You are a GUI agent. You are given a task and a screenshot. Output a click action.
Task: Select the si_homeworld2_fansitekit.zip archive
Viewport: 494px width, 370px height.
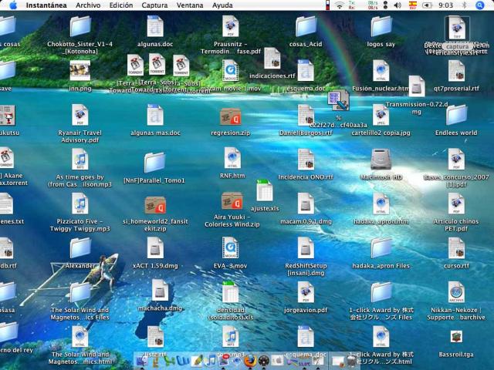point(155,205)
